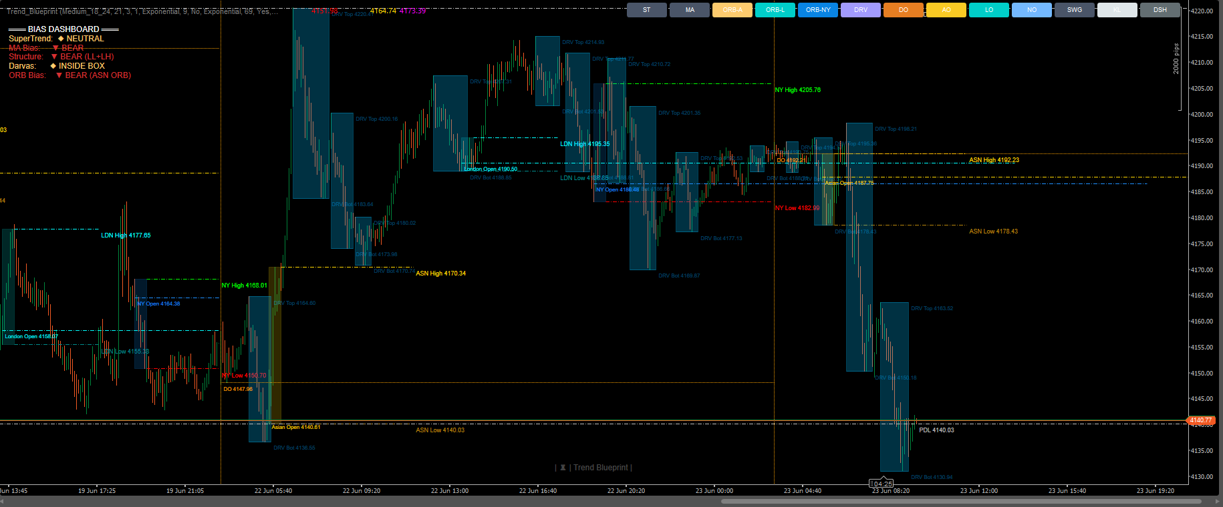Image resolution: width=1223 pixels, height=507 pixels.
Task: Click the DRV Bot 4169.67 label
Action: tap(680, 276)
